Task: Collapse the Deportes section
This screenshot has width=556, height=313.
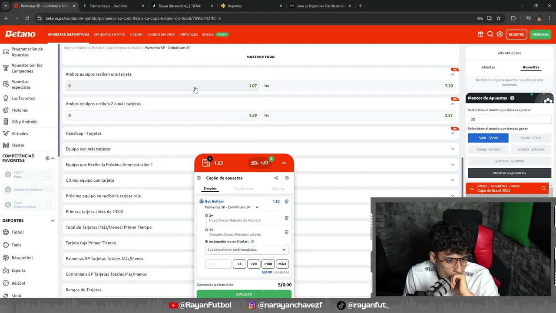Action: click(53, 220)
